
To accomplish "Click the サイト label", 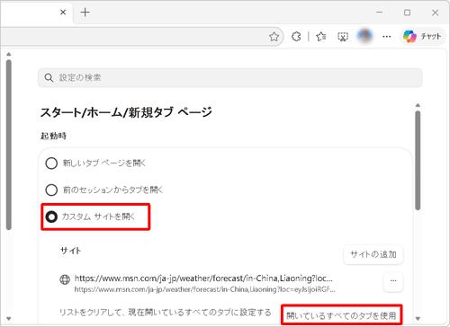I will point(71,251).
